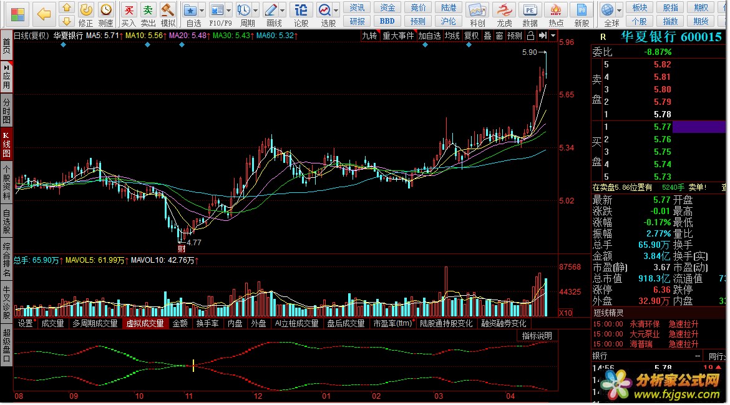This screenshot has height=405, width=730.
Task: Expand the 画线 dropdown arrow
Action: coord(282,10)
